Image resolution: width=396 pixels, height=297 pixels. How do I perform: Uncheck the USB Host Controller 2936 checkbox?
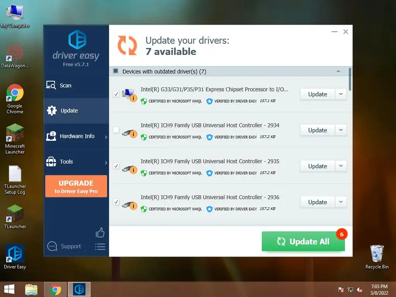click(116, 202)
